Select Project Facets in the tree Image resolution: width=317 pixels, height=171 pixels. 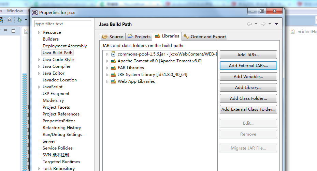(x=56, y=107)
